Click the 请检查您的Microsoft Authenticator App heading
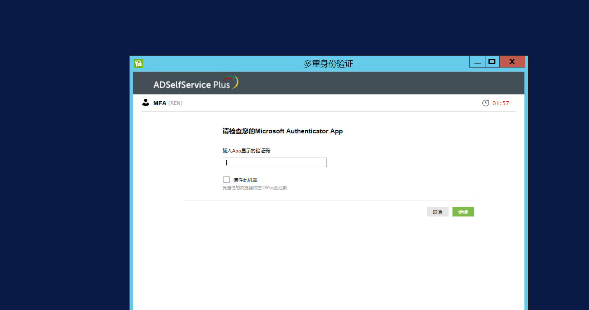 pyautogui.click(x=283, y=131)
